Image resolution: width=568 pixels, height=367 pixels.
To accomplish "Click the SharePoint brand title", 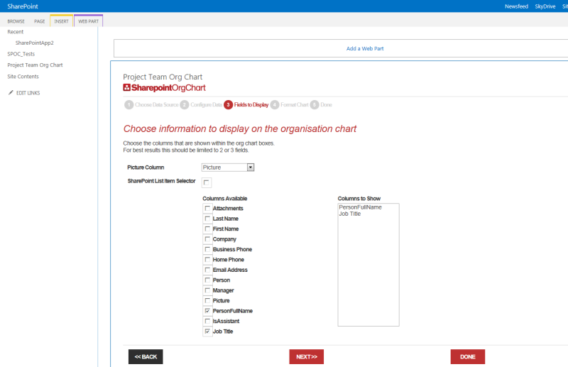I will coord(23,6).
